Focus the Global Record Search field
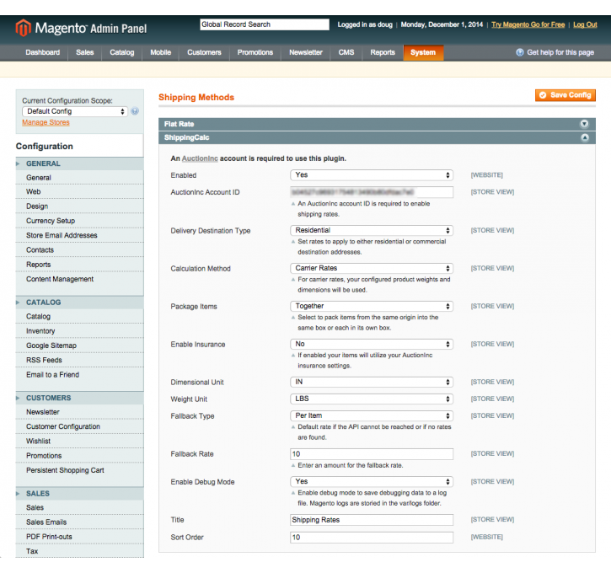611x573 pixels. pos(265,24)
